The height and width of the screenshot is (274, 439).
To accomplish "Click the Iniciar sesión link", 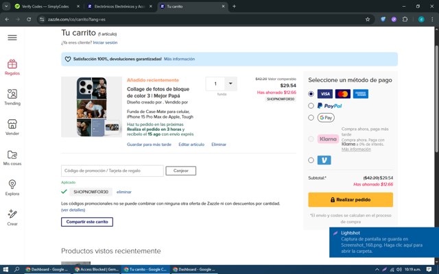I will click(105, 42).
